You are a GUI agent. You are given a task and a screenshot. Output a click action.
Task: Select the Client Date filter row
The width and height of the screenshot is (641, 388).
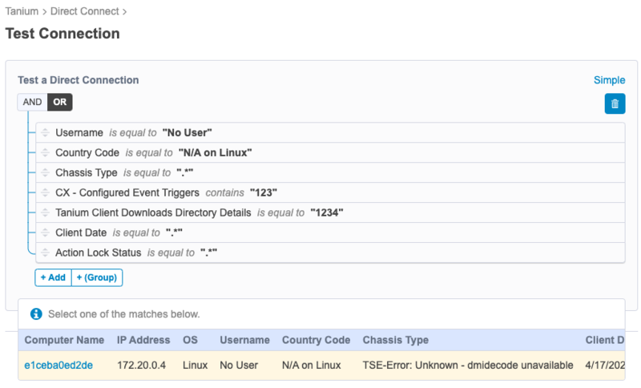pyautogui.click(x=330, y=232)
